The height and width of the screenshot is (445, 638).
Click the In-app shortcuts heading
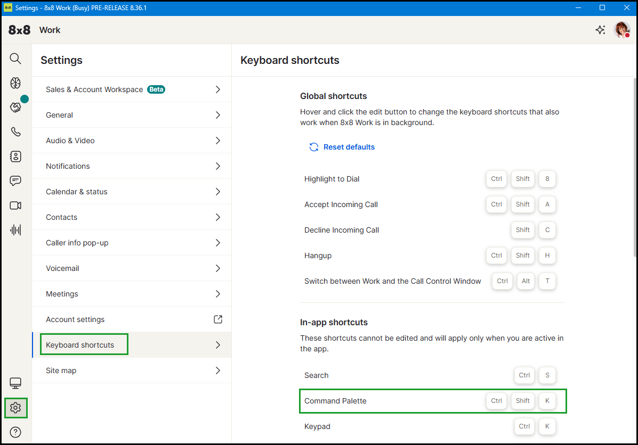tap(334, 322)
